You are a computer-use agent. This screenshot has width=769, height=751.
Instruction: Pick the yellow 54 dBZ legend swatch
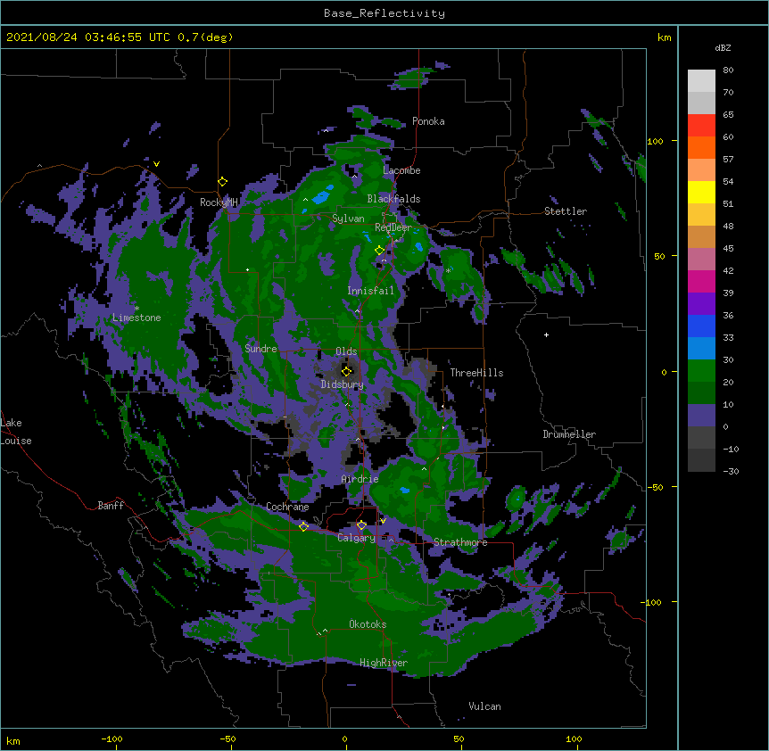[701, 192]
